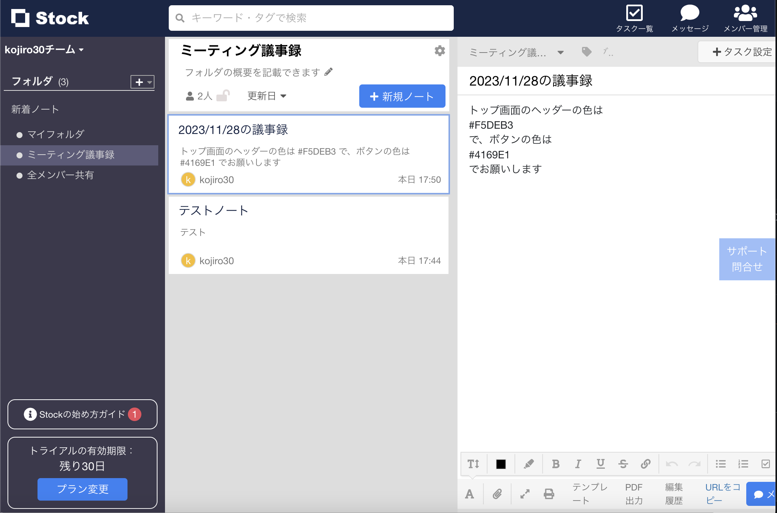Click the print note icon
Screen dimensions: 777x513
(549, 494)
